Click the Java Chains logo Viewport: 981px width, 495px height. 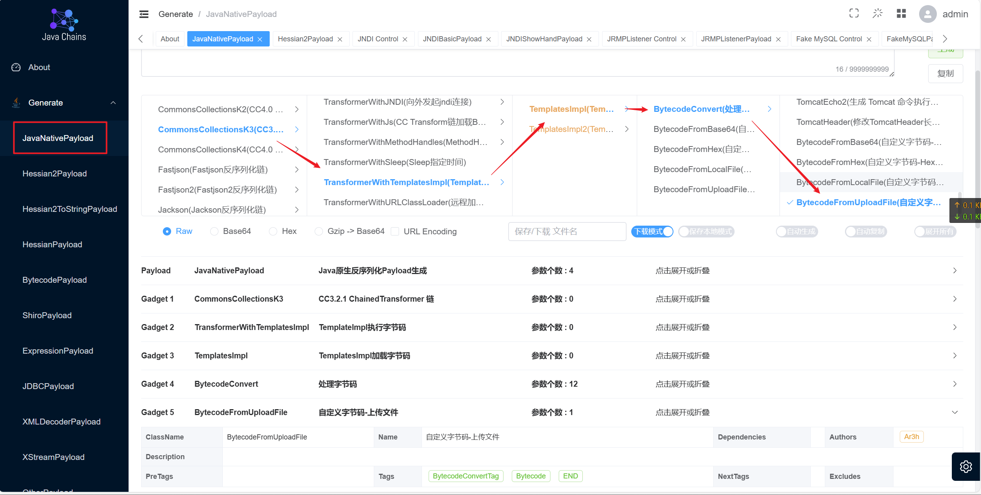tap(64, 24)
